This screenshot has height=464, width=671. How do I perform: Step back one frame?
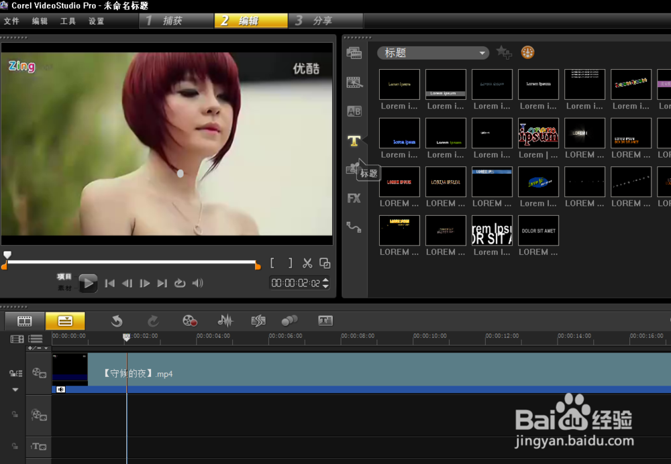pyautogui.click(x=127, y=283)
